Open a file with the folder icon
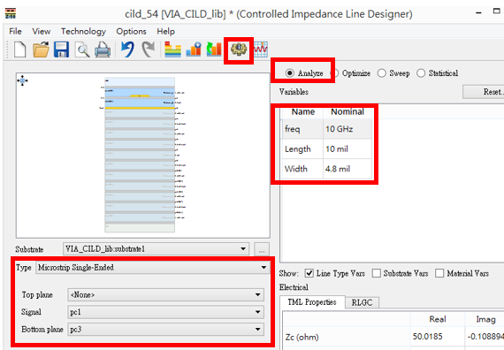The image size is (504, 350). (x=41, y=49)
